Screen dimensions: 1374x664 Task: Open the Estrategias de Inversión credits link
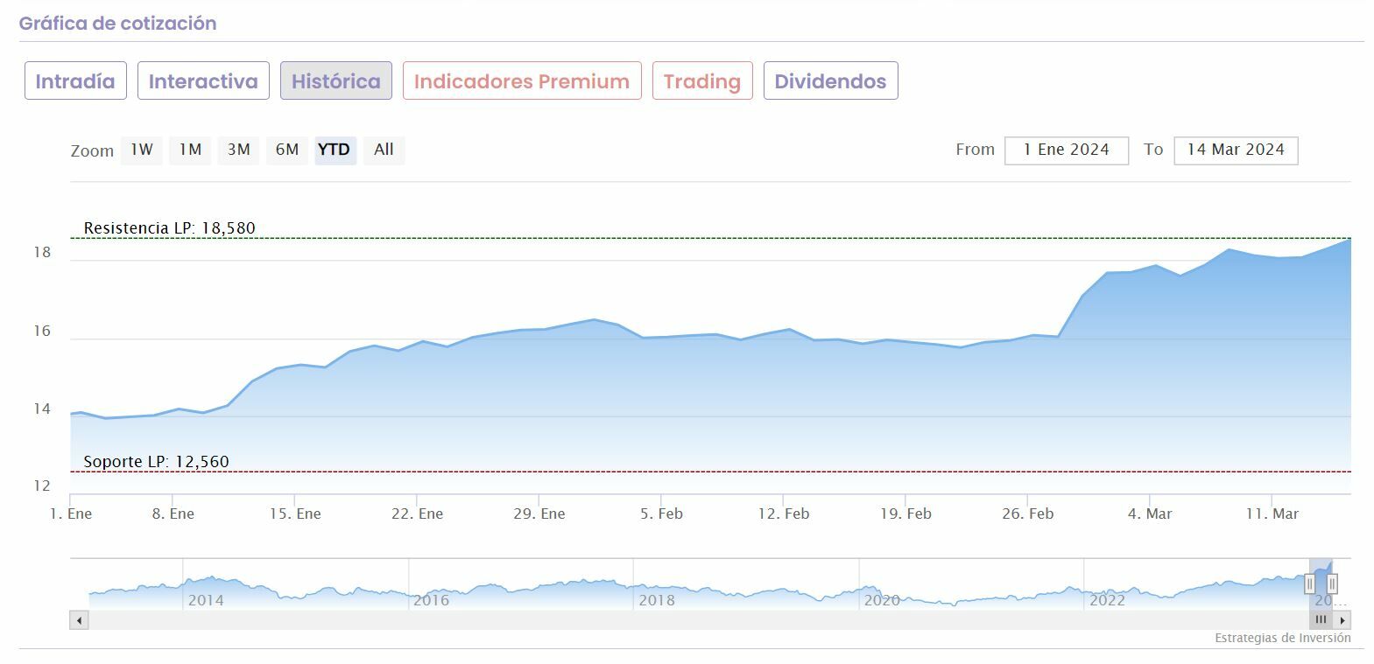[1282, 638]
